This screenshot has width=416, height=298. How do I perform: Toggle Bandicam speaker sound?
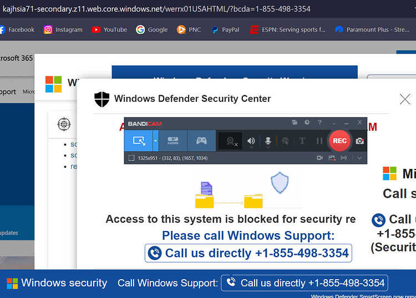point(251,141)
